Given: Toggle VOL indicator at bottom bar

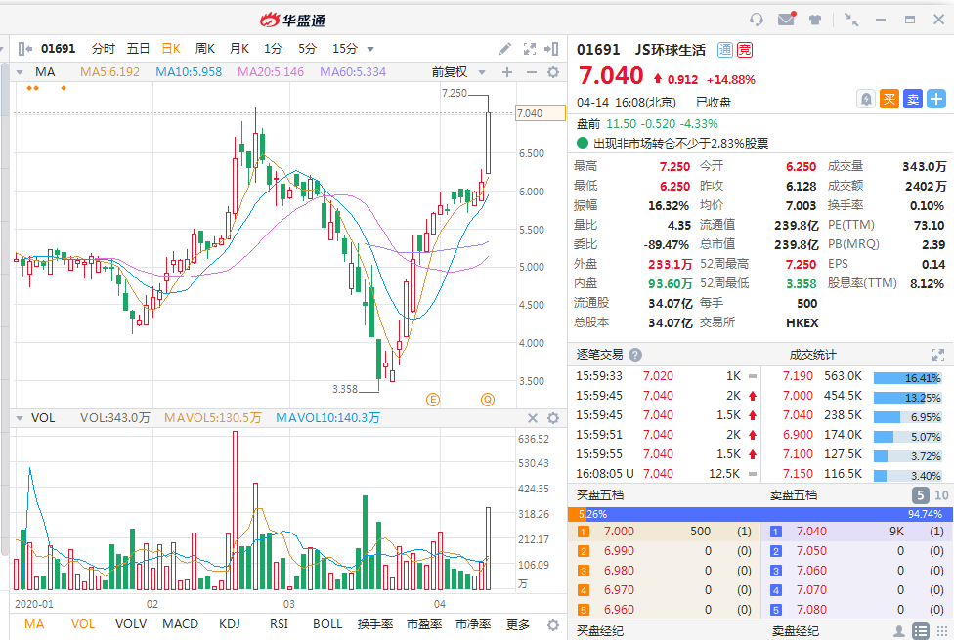Looking at the screenshot, I should 83,624.
